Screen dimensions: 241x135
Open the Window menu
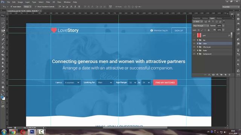67,2
